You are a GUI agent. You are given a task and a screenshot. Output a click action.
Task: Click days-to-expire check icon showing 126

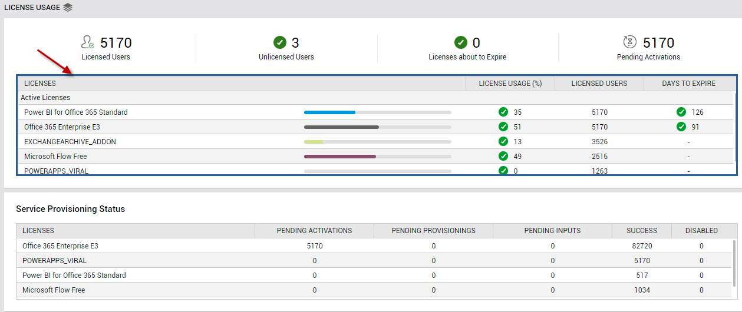(681, 112)
